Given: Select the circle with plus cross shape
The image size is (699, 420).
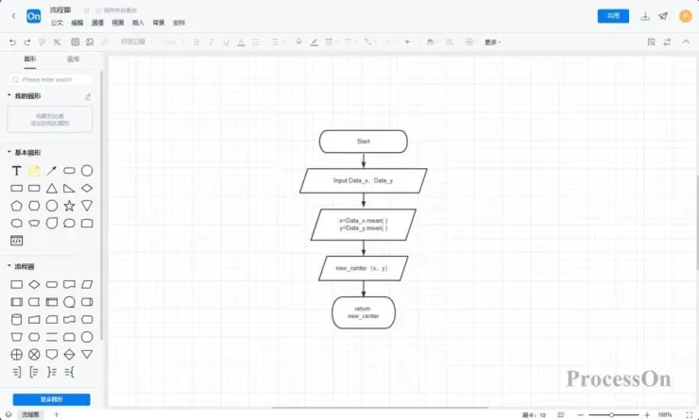Looking at the screenshot, I should pos(16,355).
